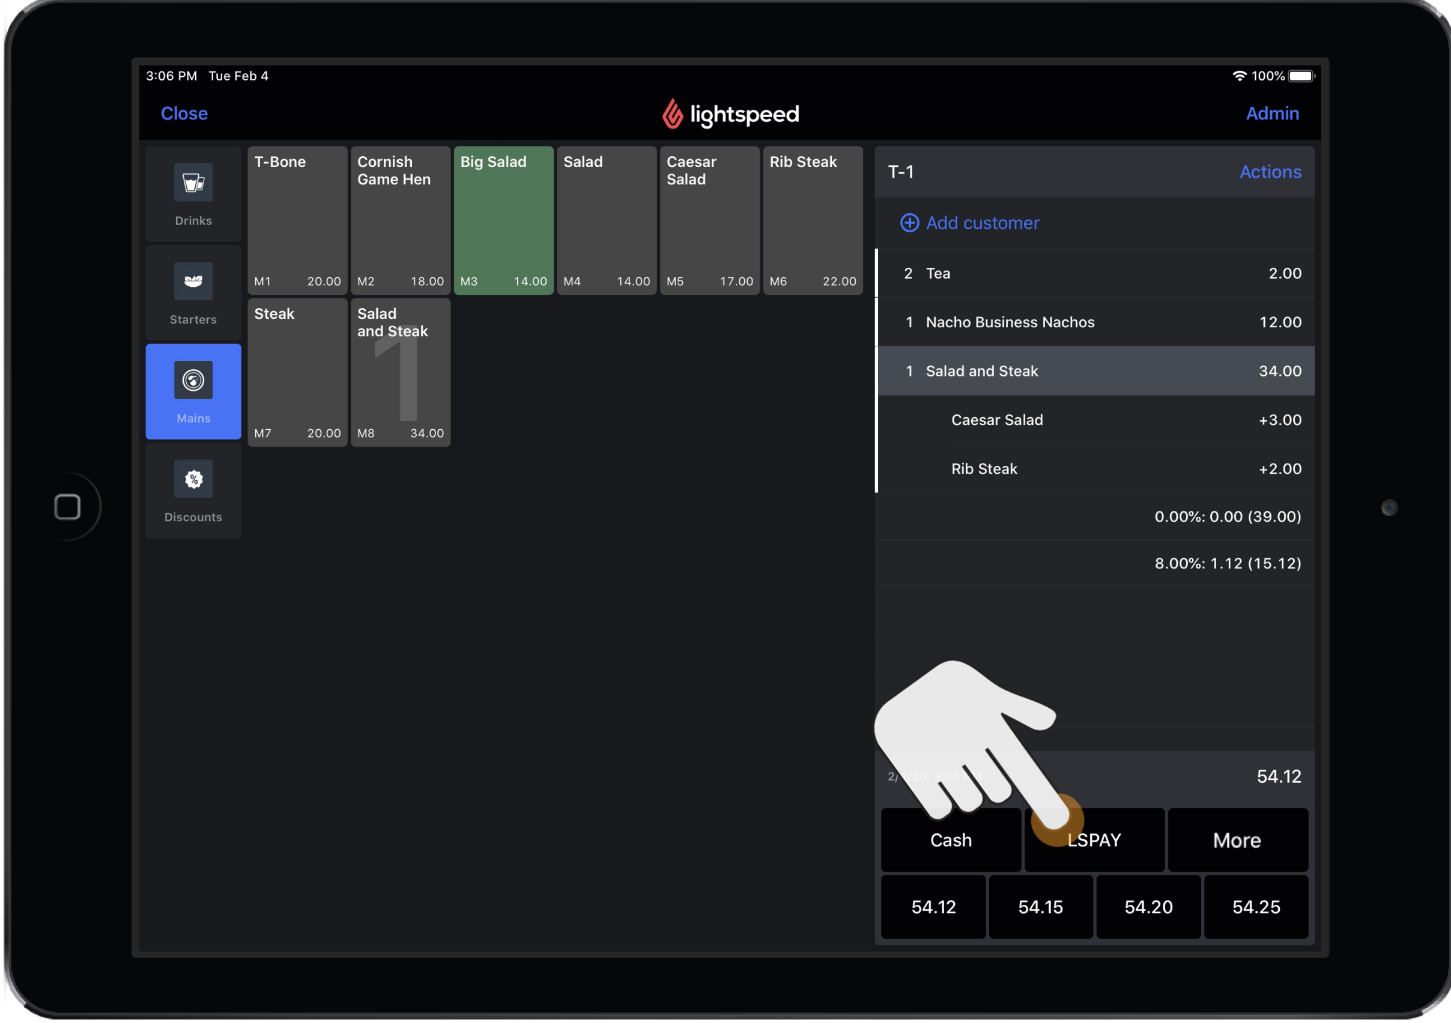Click Add customer link
Image resolution: width=1451 pixels, height=1023 pixels.
coord(982,223)
